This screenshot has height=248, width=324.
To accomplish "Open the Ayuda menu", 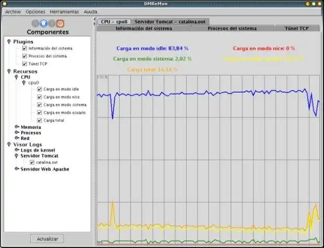I will (91, 12).
